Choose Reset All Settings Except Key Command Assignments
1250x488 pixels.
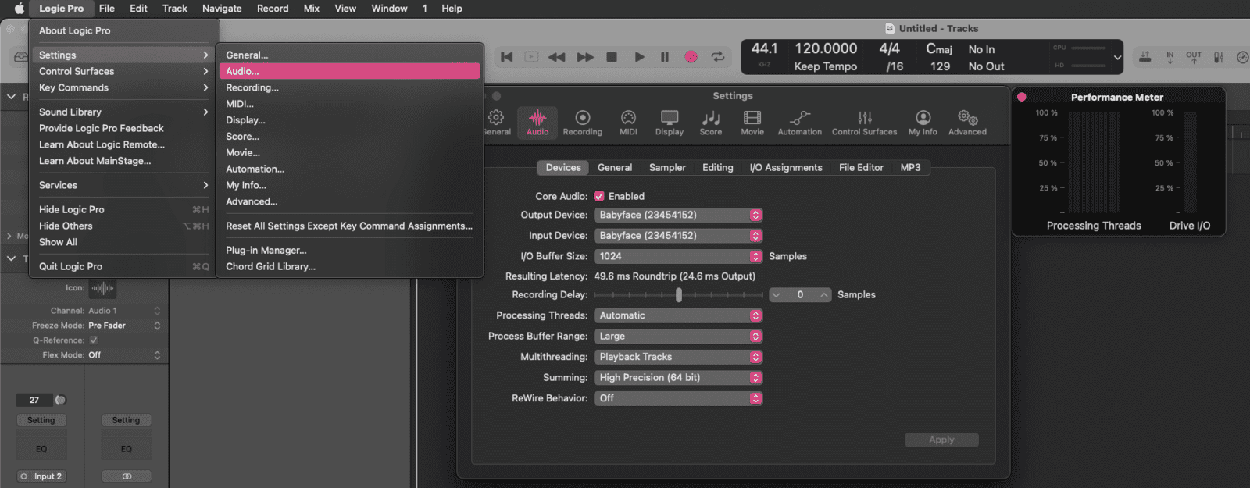coord(348,226)
